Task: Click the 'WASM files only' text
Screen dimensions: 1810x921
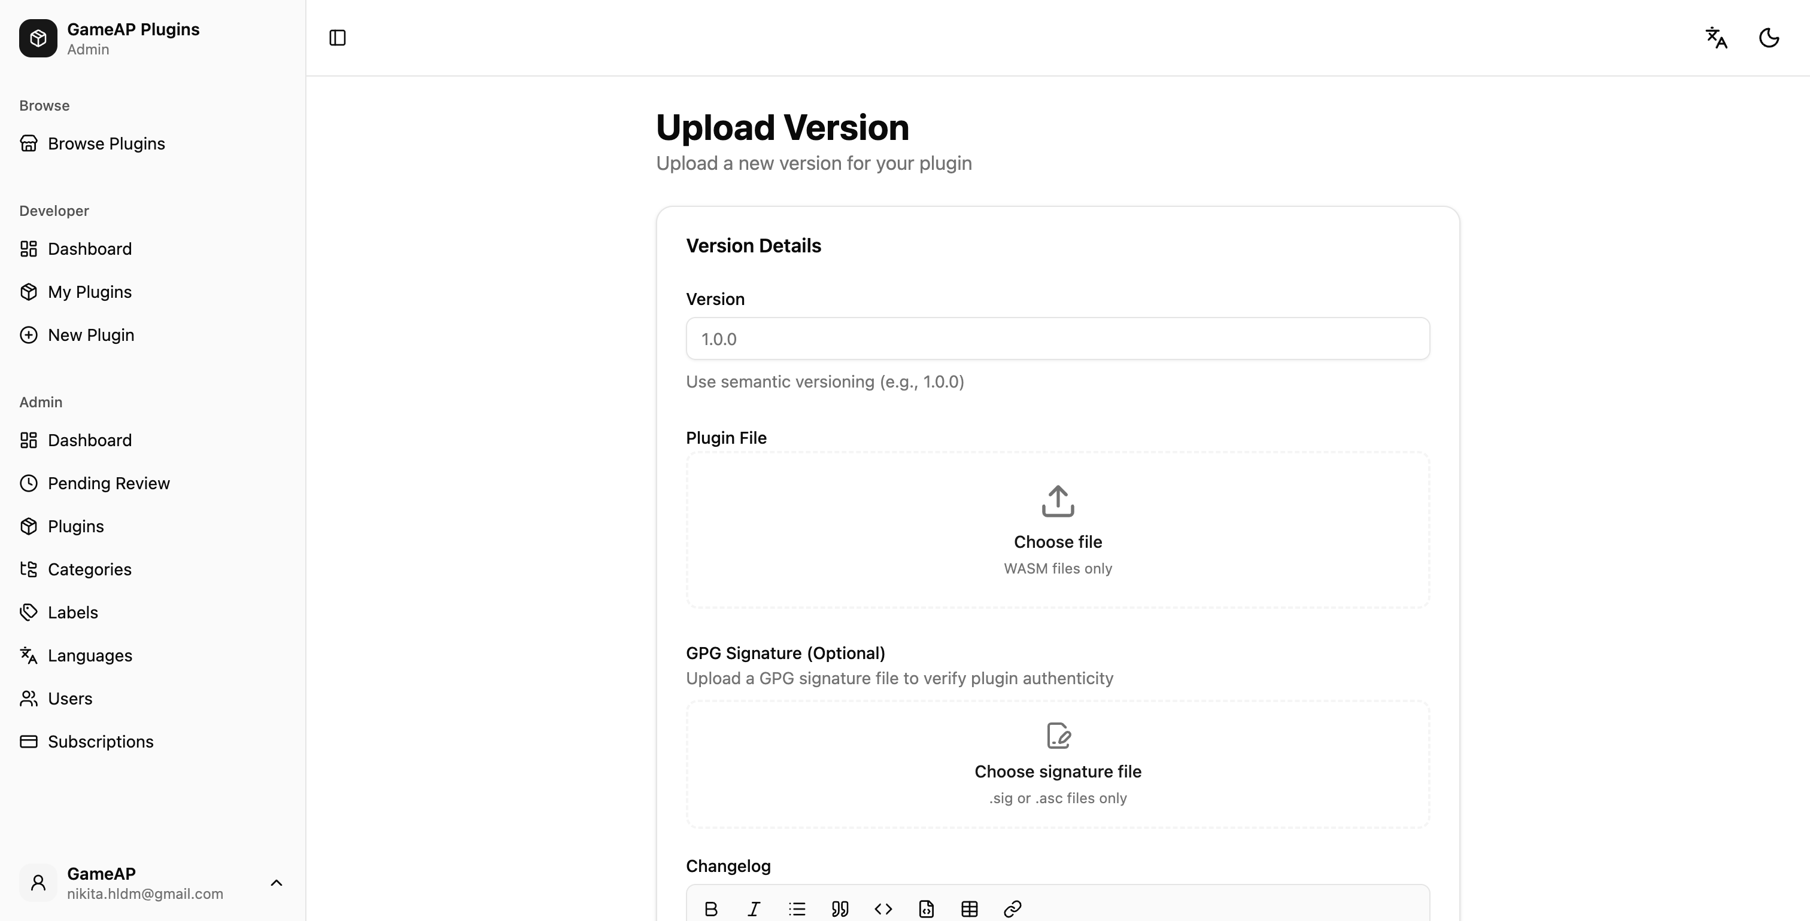Action: [1058, 569]
